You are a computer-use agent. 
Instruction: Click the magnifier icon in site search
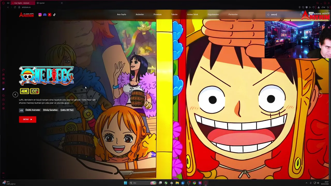coord(268,15)
